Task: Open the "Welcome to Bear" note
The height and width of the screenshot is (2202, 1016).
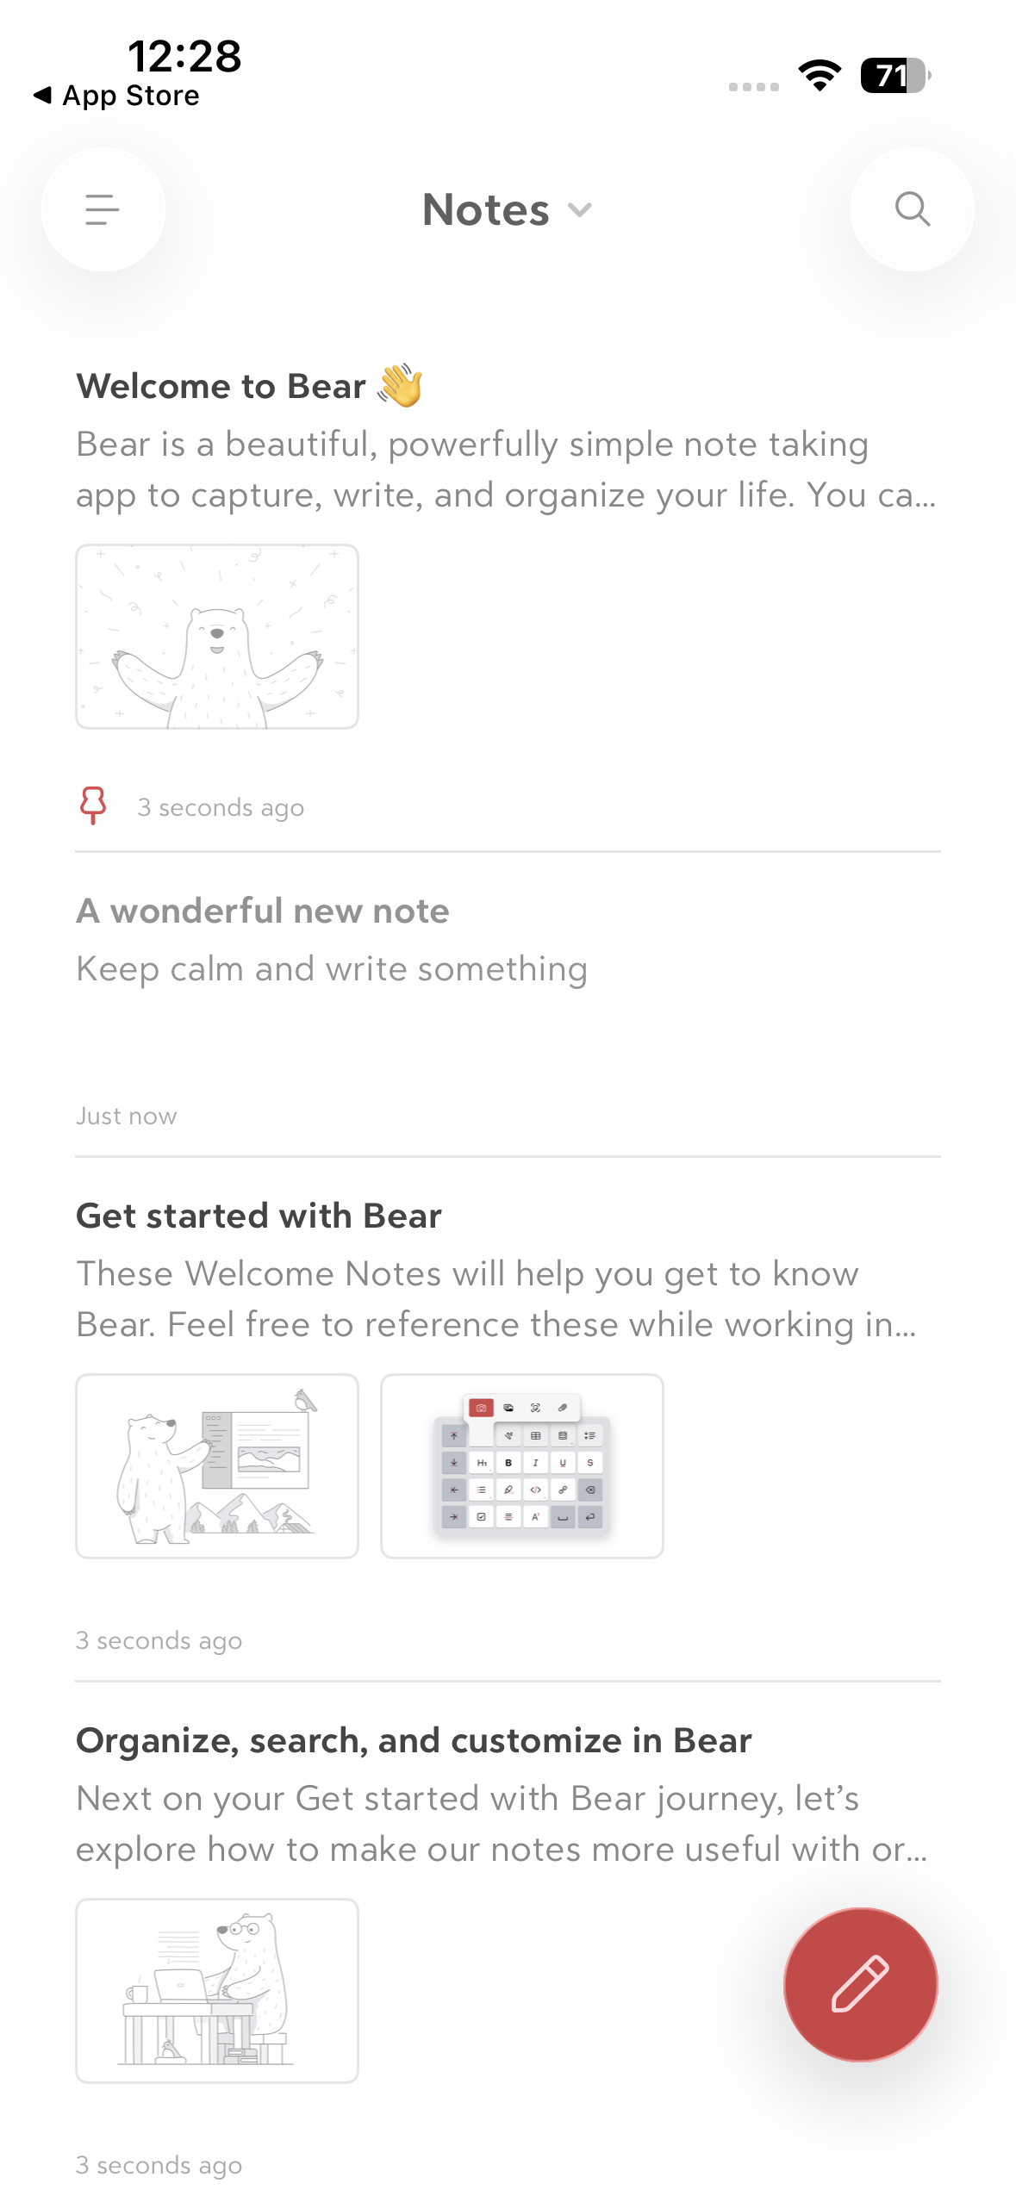Action: tap(222, 387)
